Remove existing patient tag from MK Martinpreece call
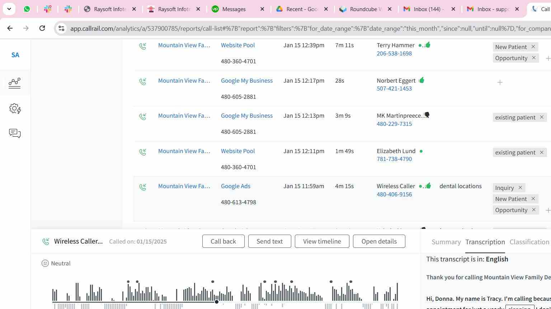 [x=542, y=117]
